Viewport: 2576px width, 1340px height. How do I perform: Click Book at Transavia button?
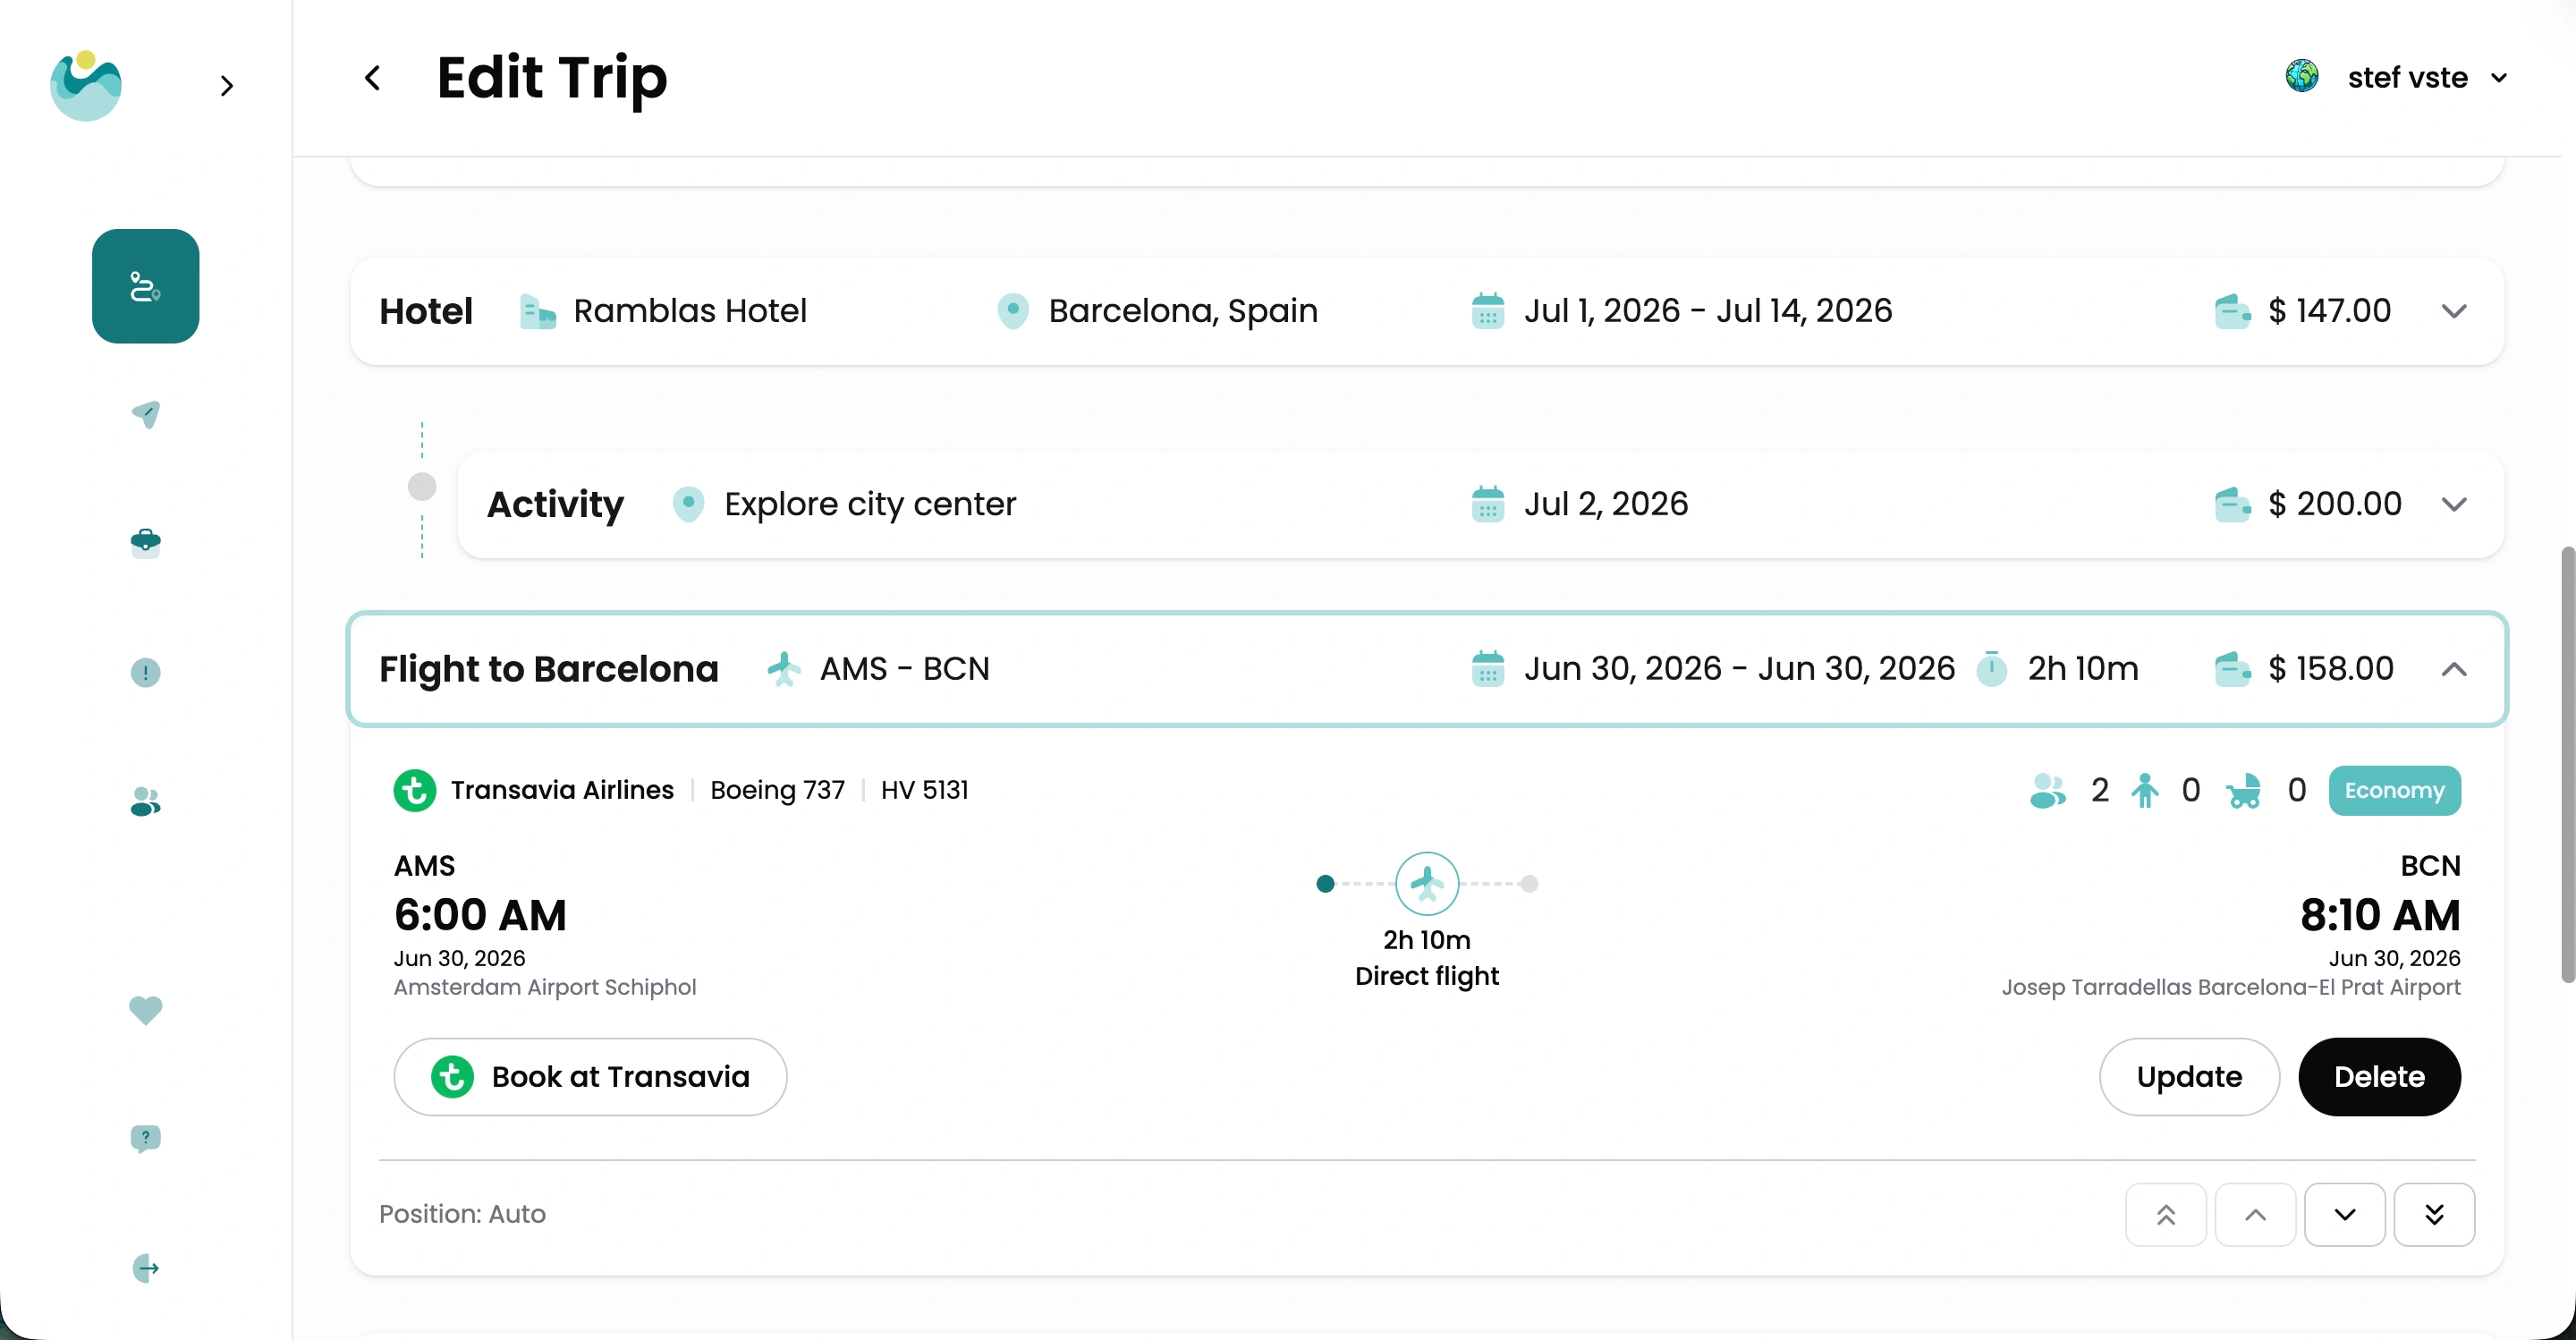pos(590,1076)
